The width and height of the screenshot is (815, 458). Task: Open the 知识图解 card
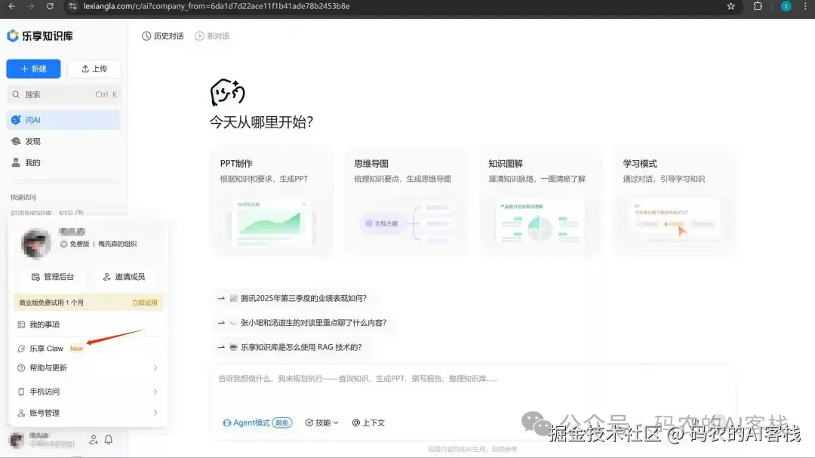540,201
